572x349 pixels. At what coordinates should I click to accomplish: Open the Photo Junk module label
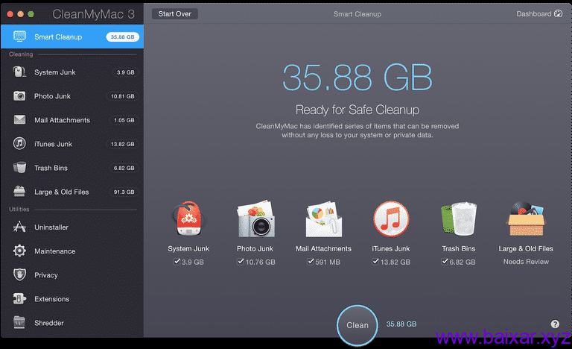[x=53, y=96]
